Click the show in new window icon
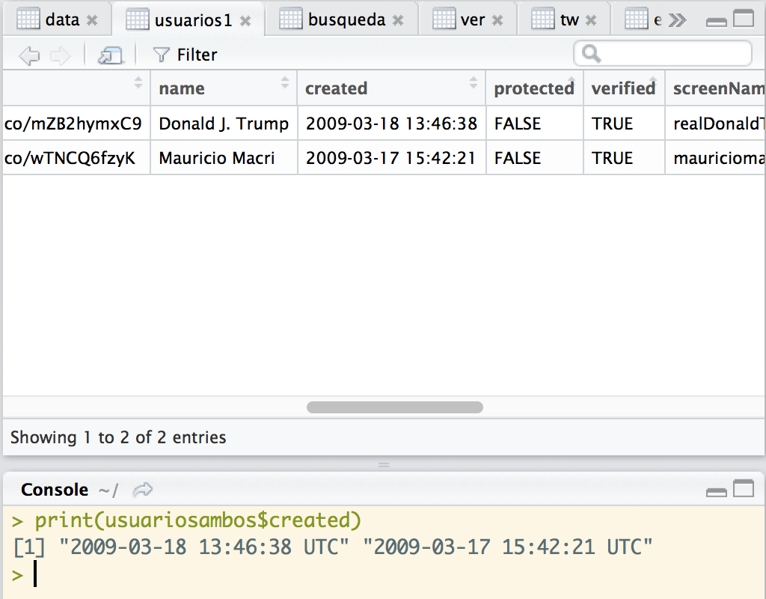The width and height of the screenshot is (766, 599). [x=110, y=55]
